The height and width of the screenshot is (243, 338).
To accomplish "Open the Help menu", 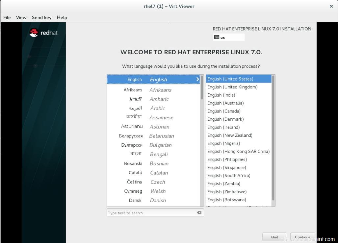I will tap(62, 17).
